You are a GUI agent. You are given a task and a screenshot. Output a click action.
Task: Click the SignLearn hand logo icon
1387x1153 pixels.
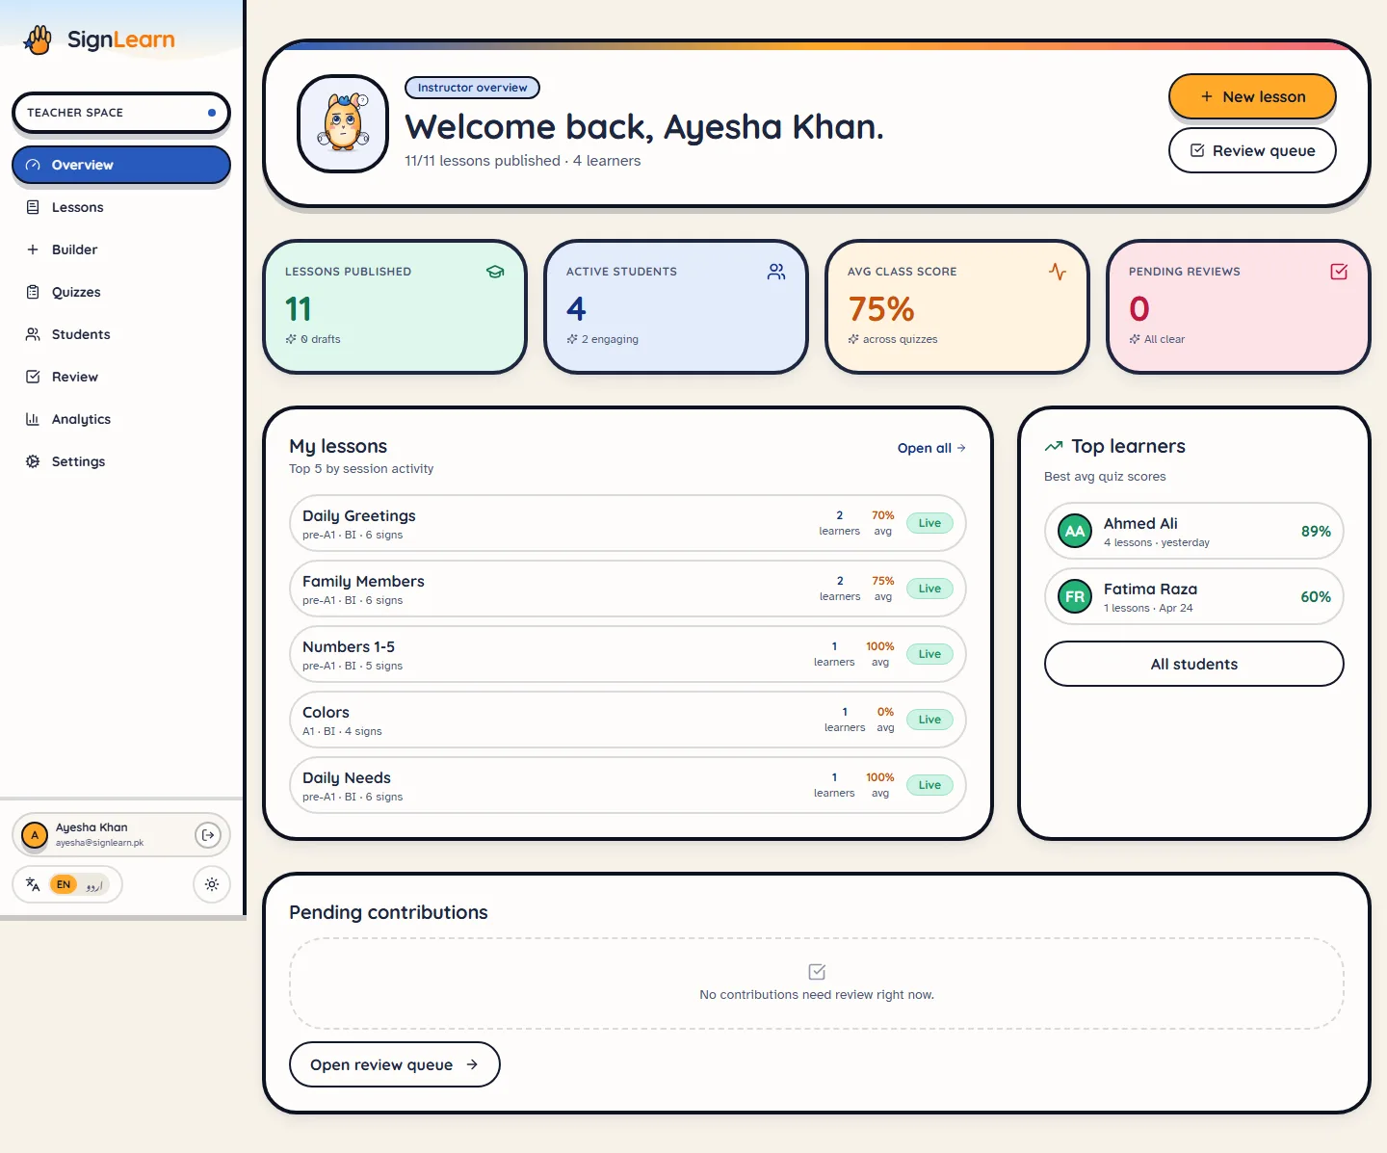pos(38,39)
